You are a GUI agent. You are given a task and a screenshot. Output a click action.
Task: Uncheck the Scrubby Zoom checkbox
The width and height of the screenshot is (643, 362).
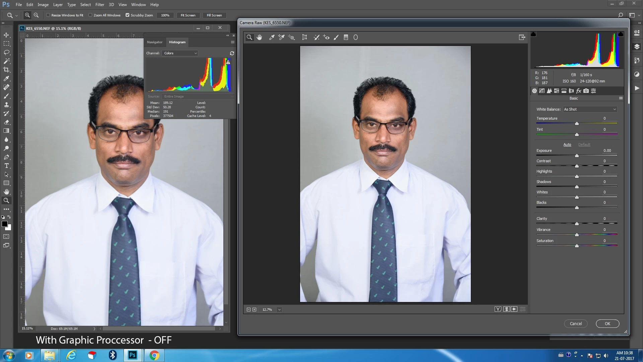[127, 15]
